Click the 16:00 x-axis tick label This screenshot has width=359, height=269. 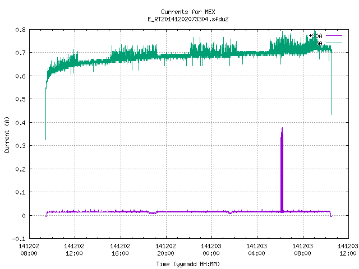pyautogui.click(x=120, y=253)
